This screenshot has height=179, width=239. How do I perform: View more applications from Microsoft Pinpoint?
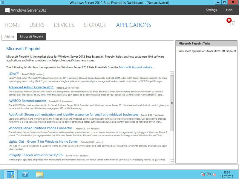click(x=206, y=51)
